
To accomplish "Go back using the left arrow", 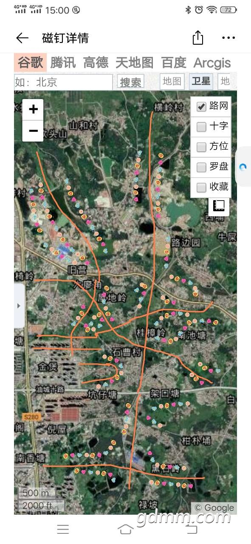I will [22, 38].
